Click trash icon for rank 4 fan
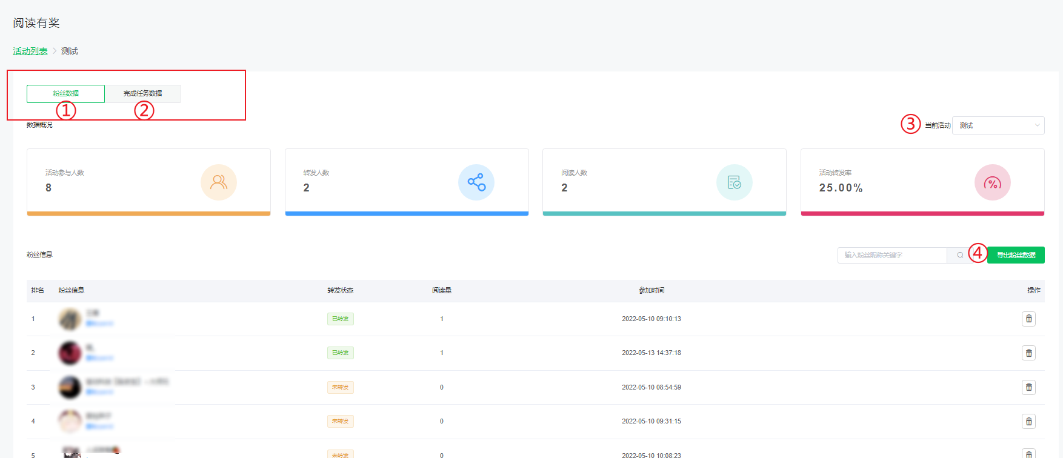The height and width of the screenshot is (458, 1063). point(1028,421)
